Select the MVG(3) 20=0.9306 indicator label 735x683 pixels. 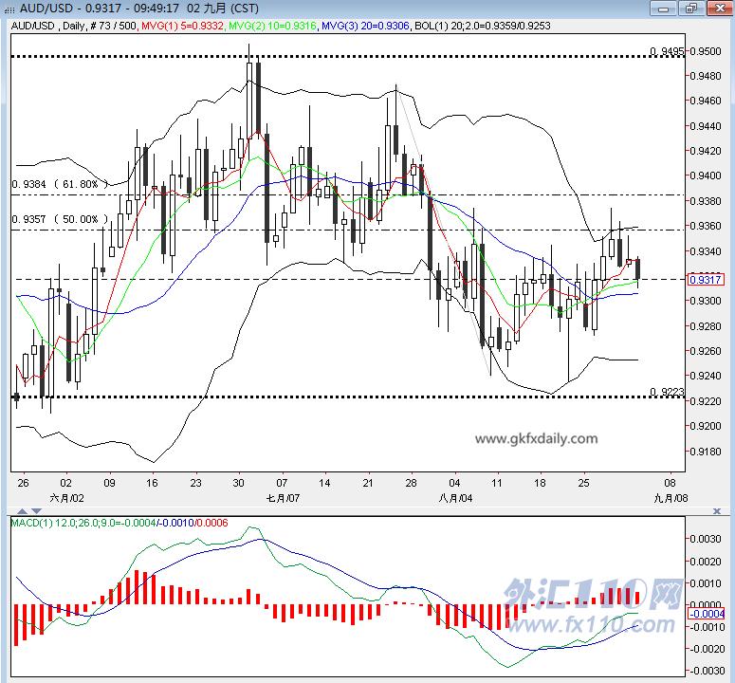(366, 26)
